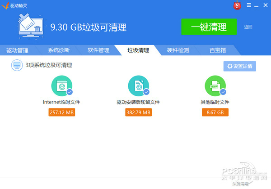Close the 驱动精灵 window

(266, 5)
